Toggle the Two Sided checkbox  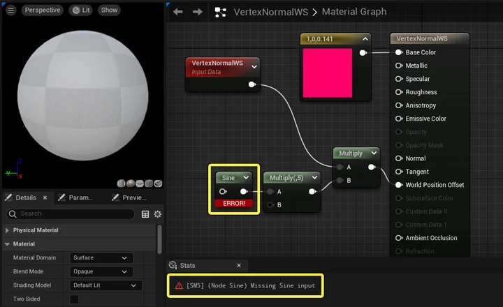(x=74, y=299)
